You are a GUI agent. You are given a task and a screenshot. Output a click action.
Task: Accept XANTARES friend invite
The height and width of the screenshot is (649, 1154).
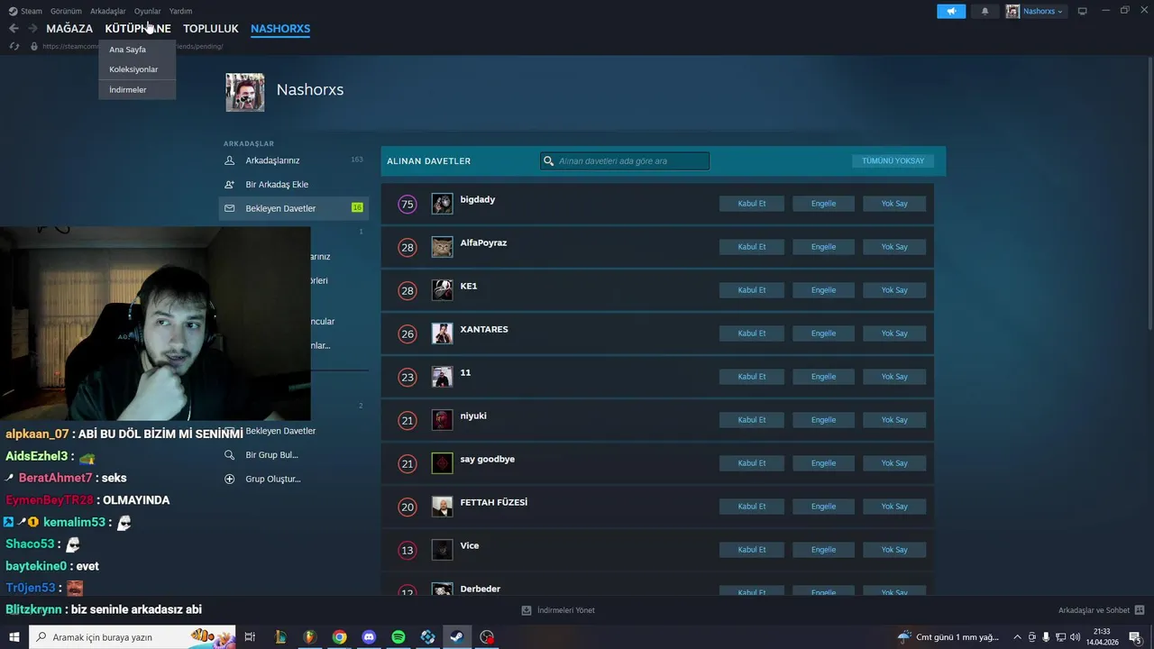pyautogui.click(x=752, y=334)
